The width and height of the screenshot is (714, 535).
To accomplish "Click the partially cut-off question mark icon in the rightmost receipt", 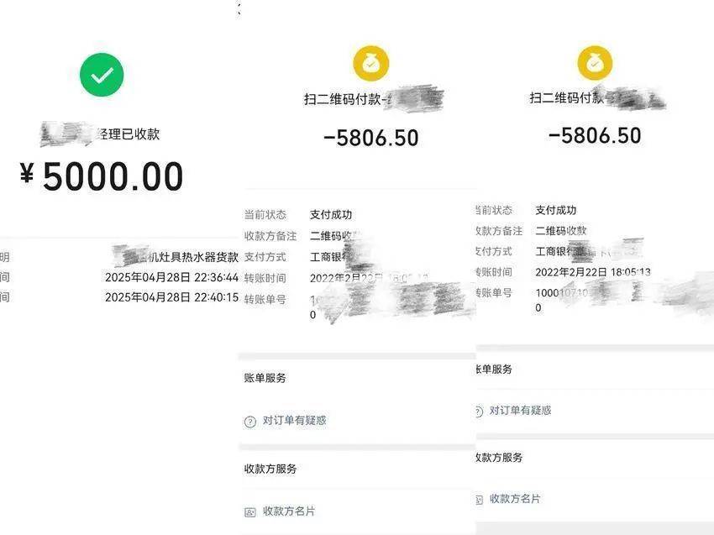I will tap(479, 412).
